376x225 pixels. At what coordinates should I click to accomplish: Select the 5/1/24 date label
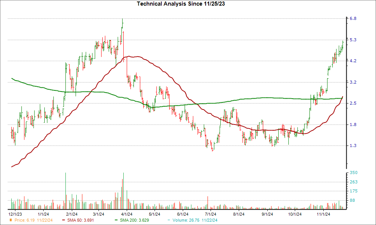click(155, 214)
